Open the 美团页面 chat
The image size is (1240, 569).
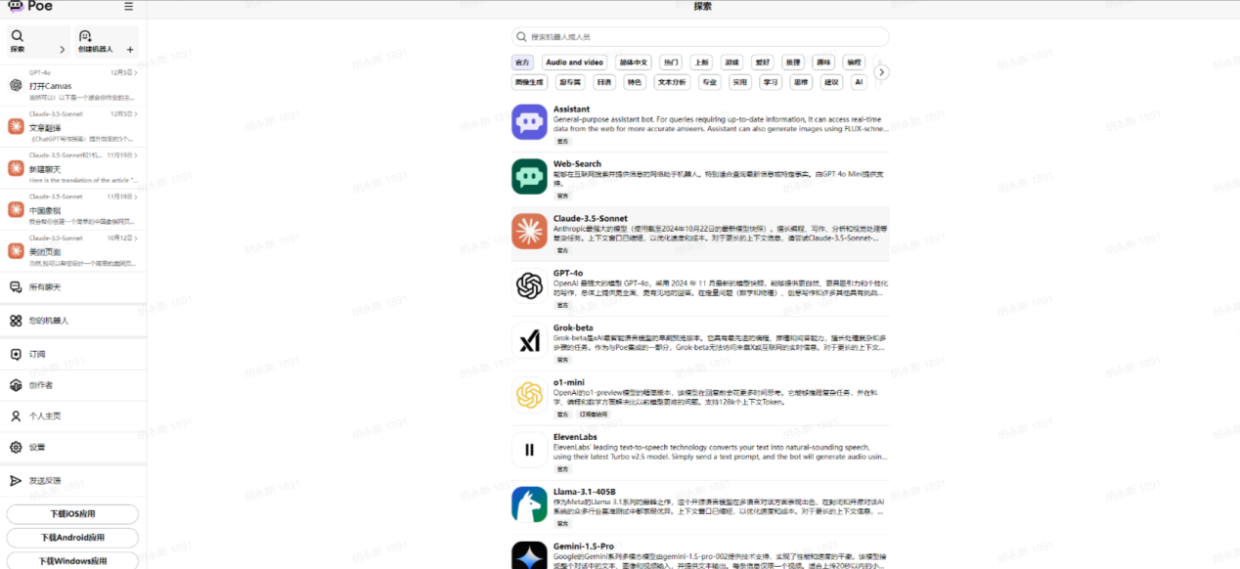click(73, 250)
